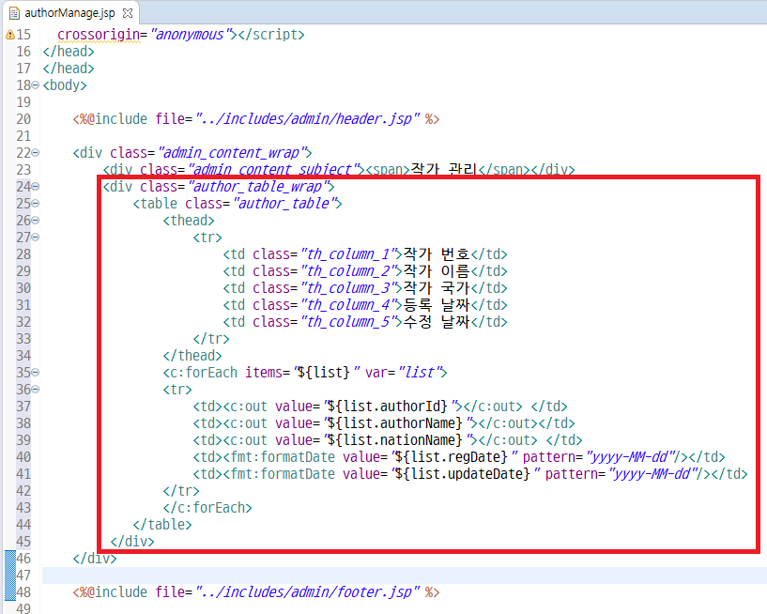Click the JSP file icon on tab
Screen dimensions: 767x614
click(15, 13)
